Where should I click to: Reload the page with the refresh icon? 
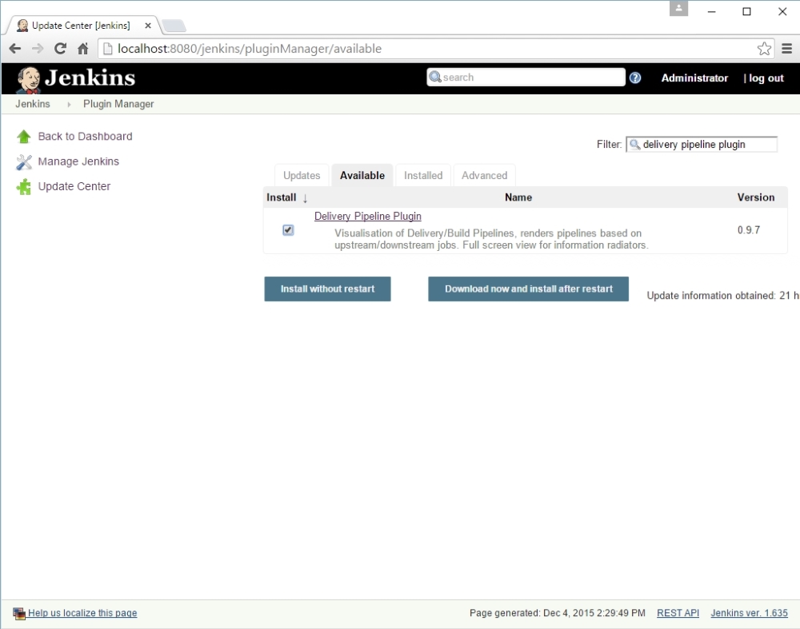60,49
